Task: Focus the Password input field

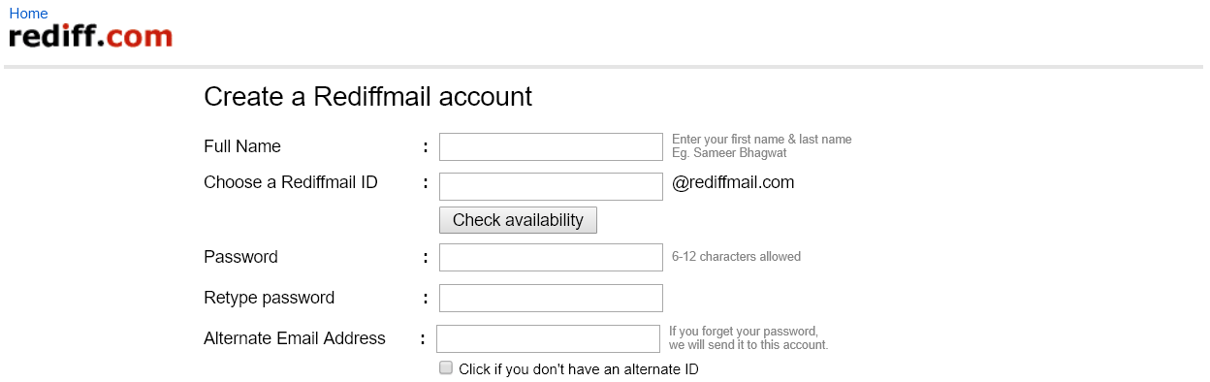Action: (x=551, y=257)
